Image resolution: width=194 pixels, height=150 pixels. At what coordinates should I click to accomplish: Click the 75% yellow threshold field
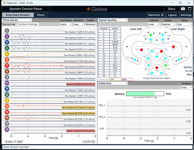click(x=115, y=79)
